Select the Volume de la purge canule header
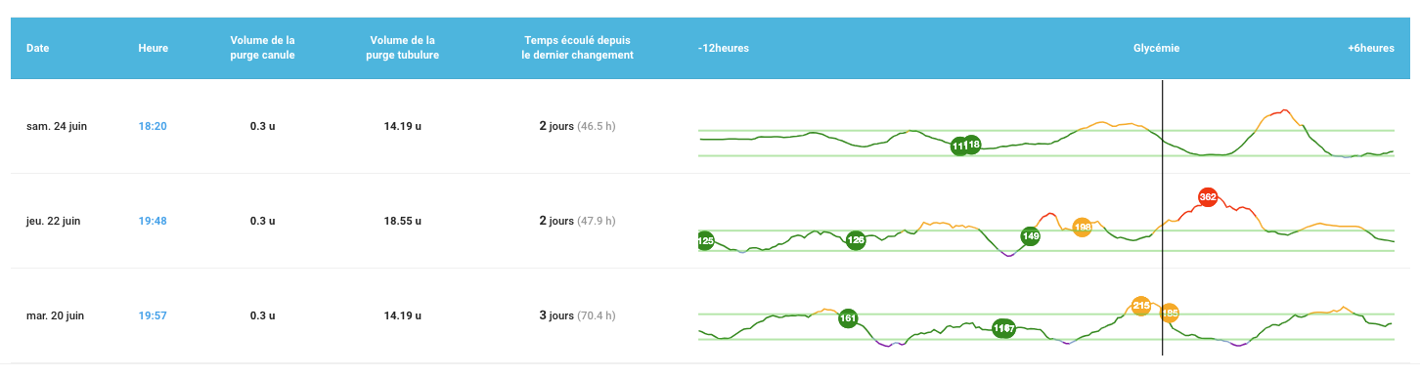 [x=262, y=48]
